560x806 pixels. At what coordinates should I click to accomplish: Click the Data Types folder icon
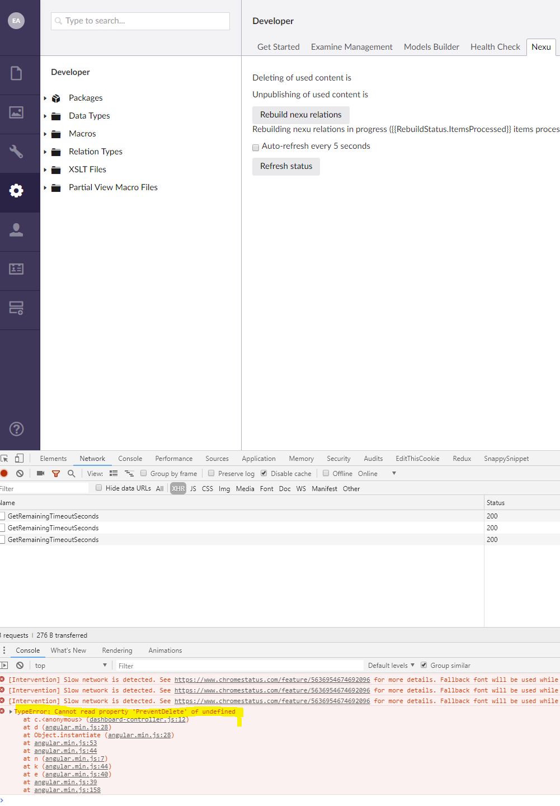pyautogui.click(x=56, y=116)
